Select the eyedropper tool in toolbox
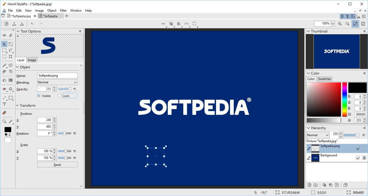Image resolution: width=368 pixels, height=196 pixels. [x=11, y=121]
